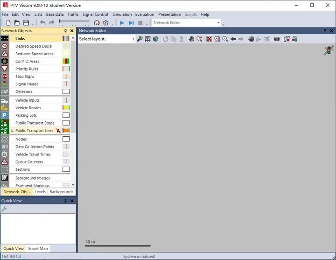Screen dimensions: 336x260
Task: Select the Stop Signs object icon
Action: click(5, 77)
